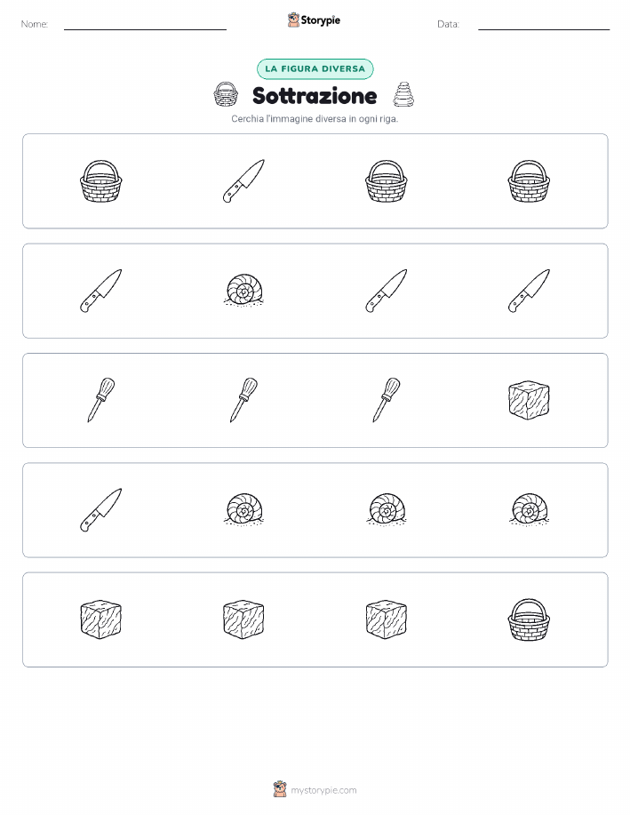Click the stacked stones icon beside the title

tap(403, 94)
